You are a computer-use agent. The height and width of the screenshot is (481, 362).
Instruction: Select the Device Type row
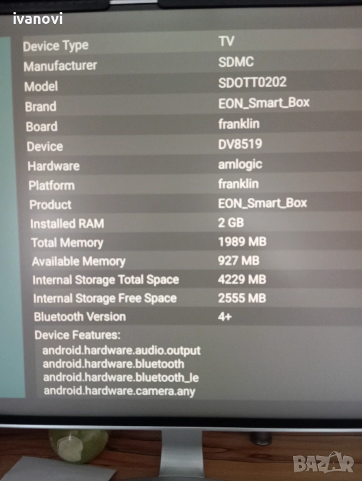click(x=192, y=43)
